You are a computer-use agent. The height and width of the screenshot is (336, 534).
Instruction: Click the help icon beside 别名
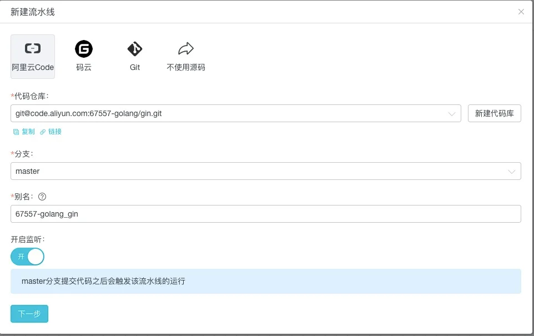pos(42,197)
